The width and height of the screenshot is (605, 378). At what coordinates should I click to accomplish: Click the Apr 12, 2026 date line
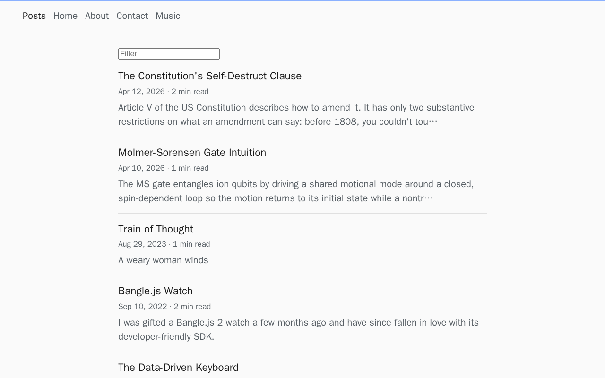click(163, 92)
